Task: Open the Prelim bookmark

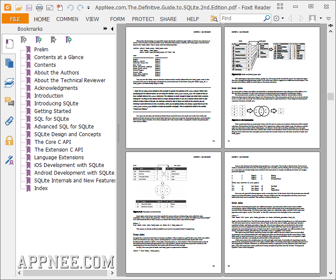Action: tap(41, 50)
